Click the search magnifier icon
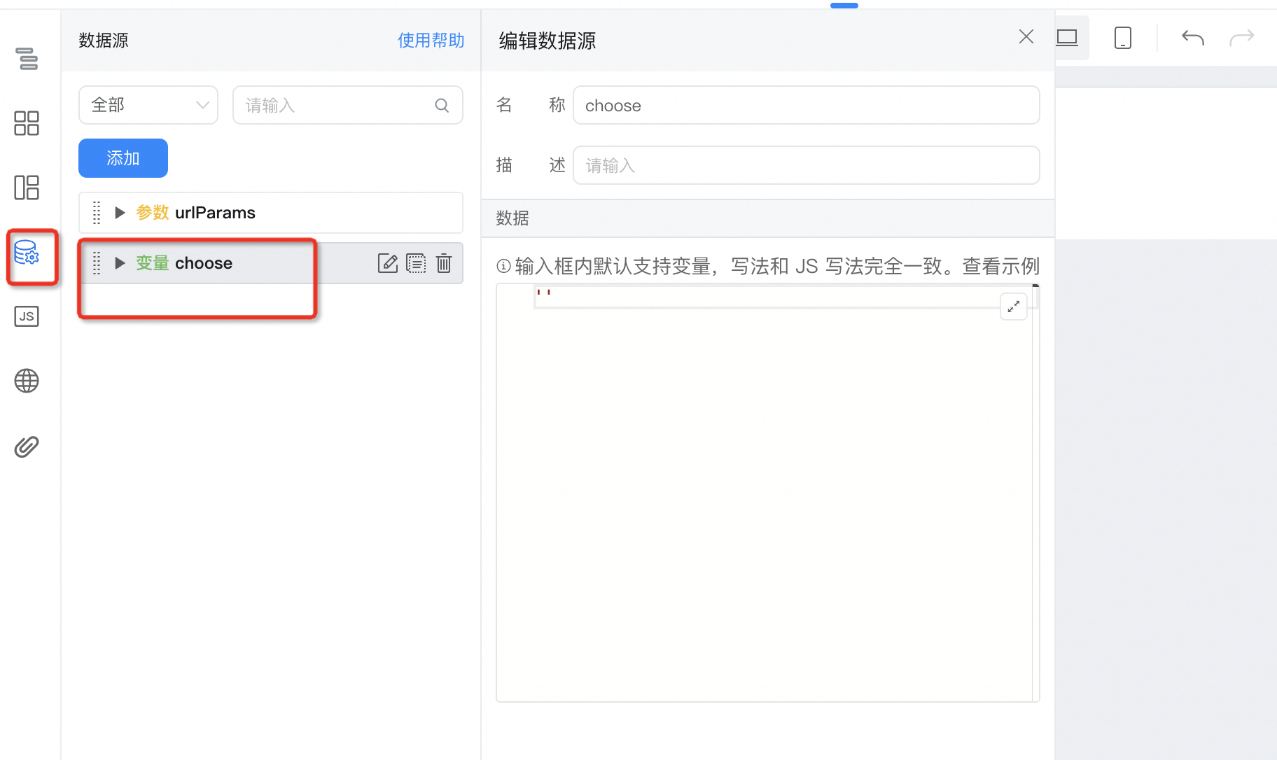 (x=442, y=105)
